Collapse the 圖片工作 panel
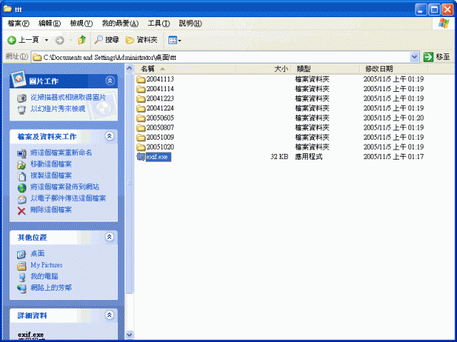The width and height of the screenshot is (457, 342). [x=110, y=81]
